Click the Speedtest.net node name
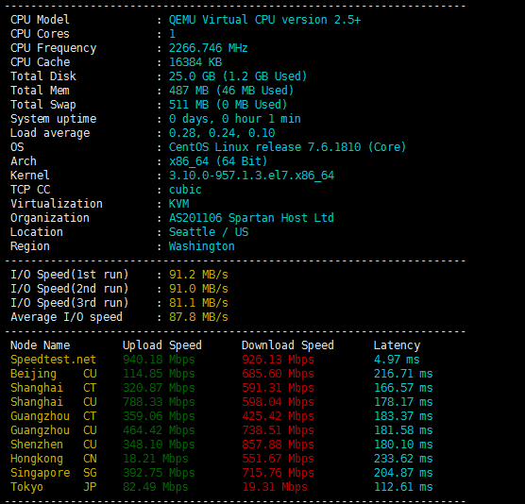 pos(53,360)
